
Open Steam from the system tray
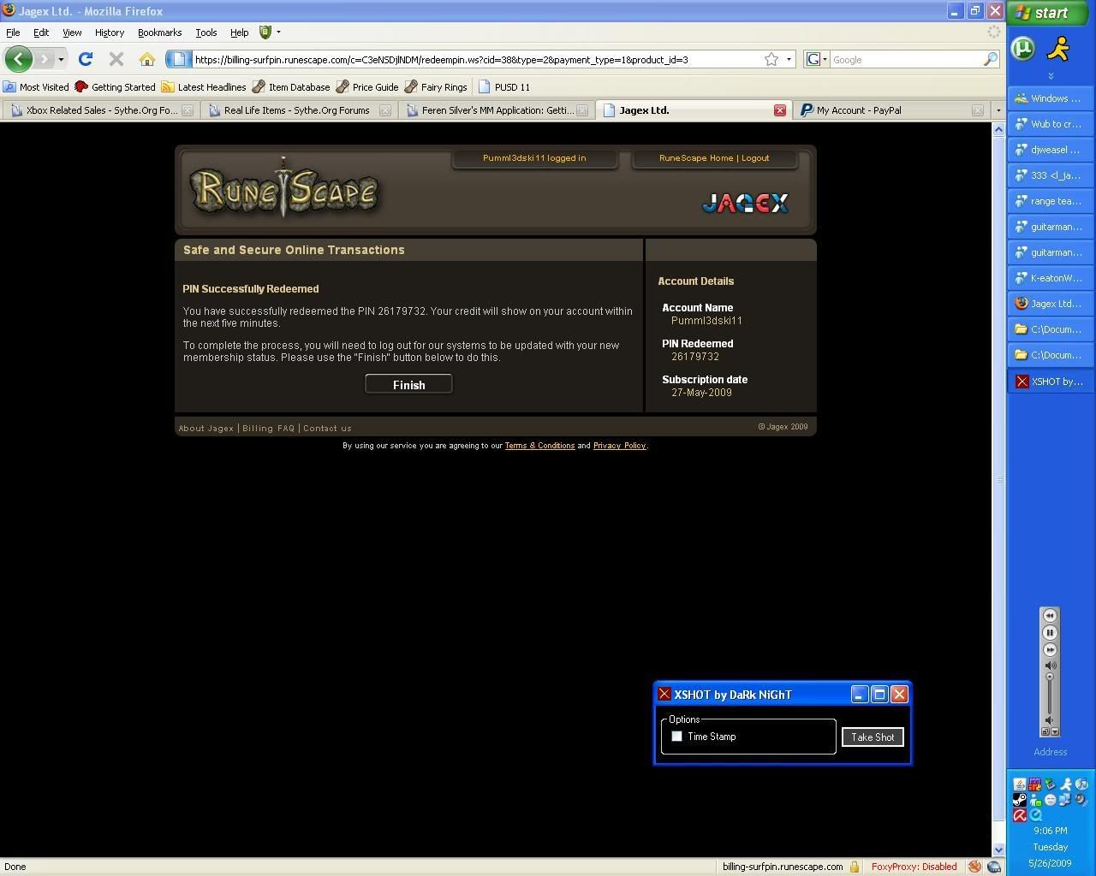point(1020,800)
